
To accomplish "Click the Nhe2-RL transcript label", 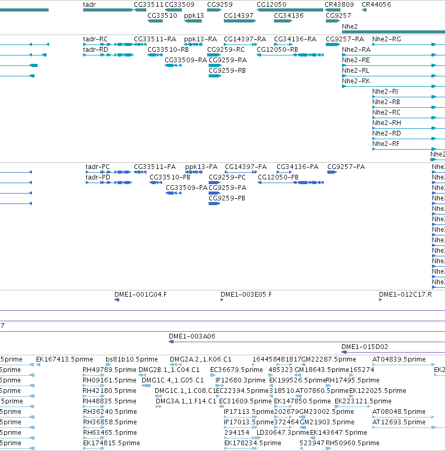I will 355,71.
